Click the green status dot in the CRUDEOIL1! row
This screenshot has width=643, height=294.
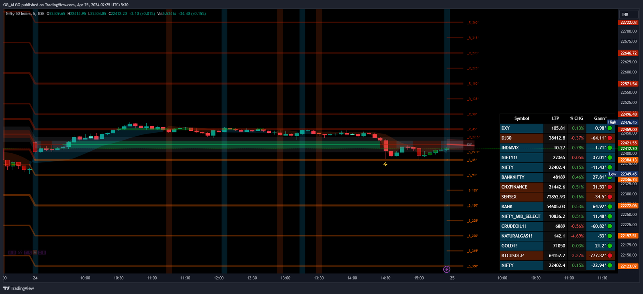610,226
